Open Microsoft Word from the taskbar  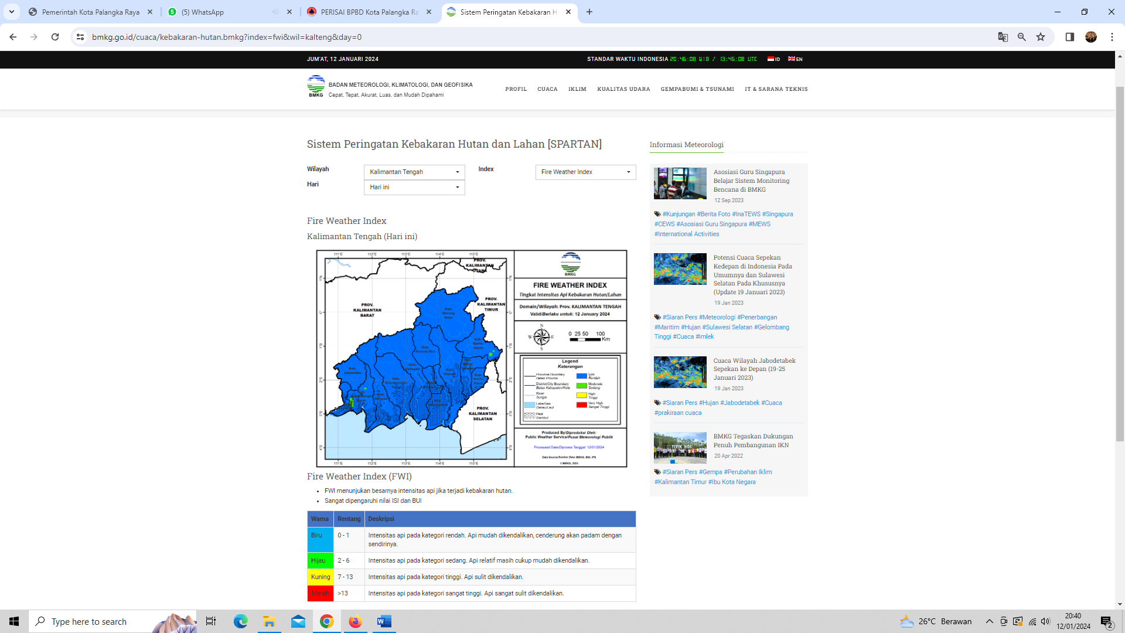pyautogui.click(x=384, y=621)
